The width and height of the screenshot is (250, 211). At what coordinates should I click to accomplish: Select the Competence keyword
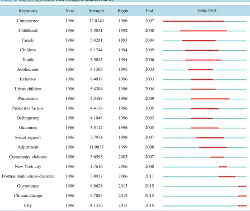point(28,21)
